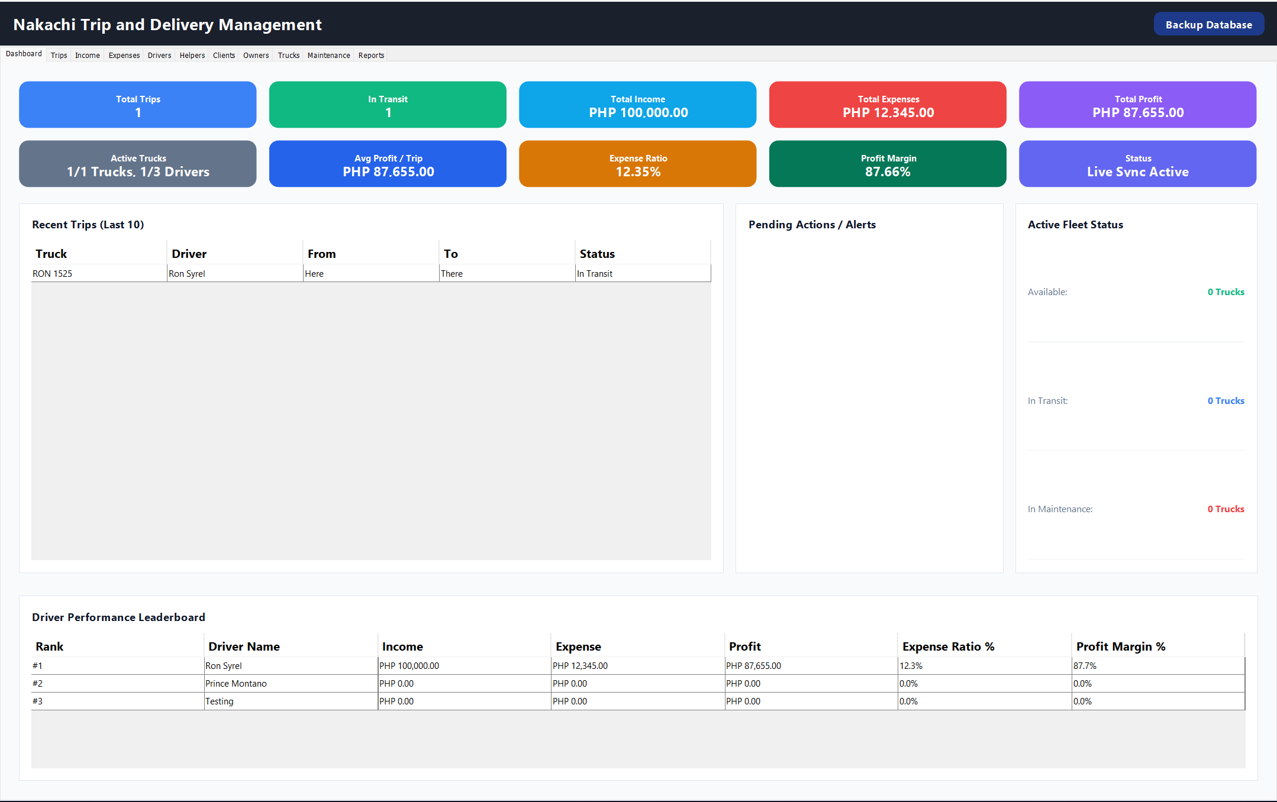This screenshot has height=802, width=1277.
Task: Open the Income tab
Action: pyautogui.click(x=88, y=55)
